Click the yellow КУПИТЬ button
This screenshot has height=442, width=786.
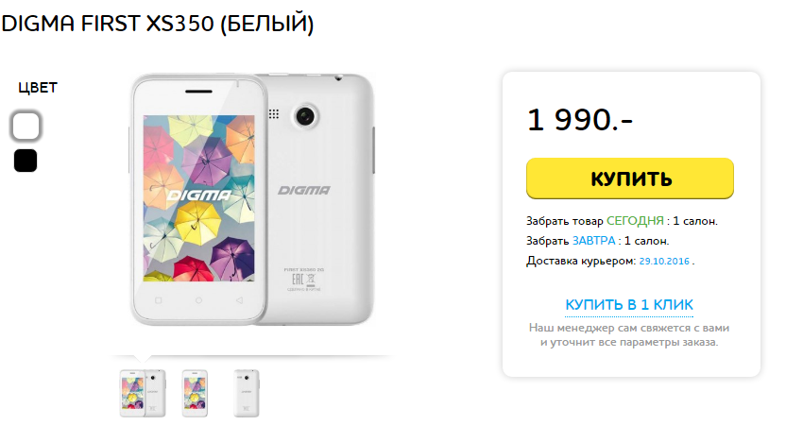629,178
